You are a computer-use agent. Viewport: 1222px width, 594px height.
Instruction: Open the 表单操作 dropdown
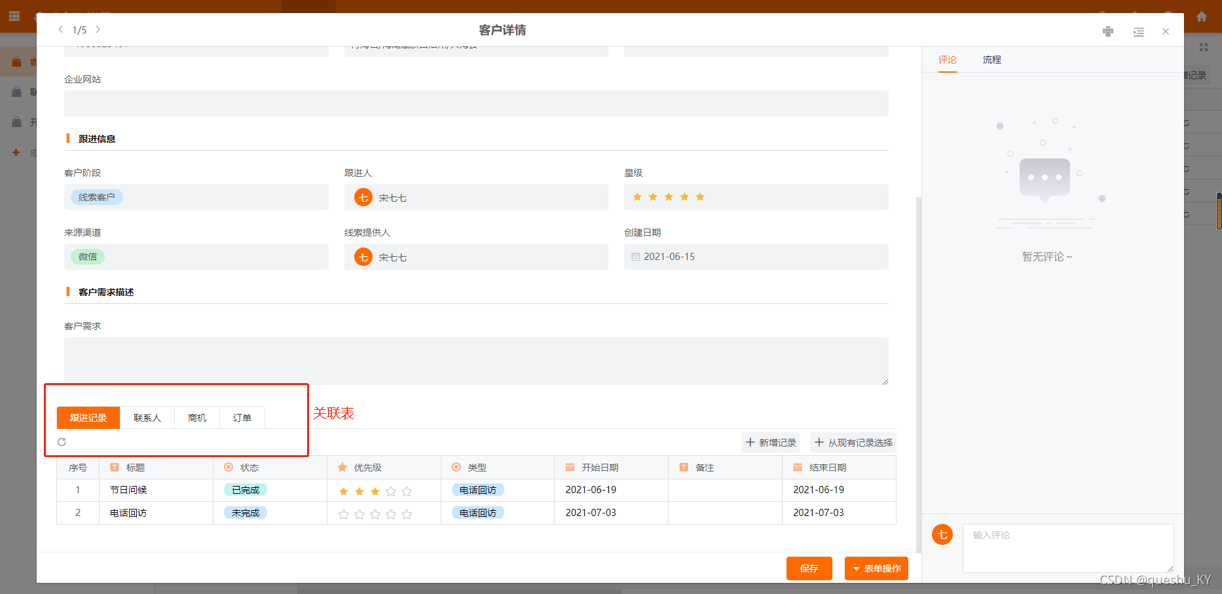point(876,568)
